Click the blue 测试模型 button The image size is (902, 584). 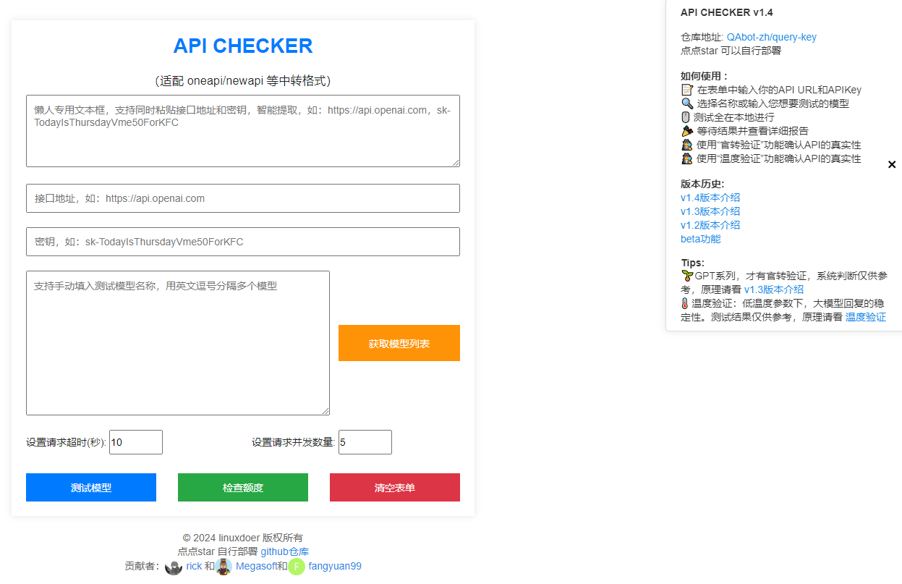[x=91, y=488]
